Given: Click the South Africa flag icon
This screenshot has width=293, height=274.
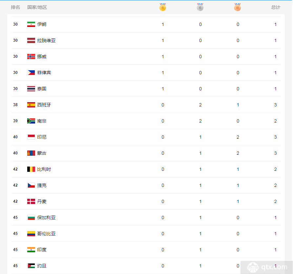Looking at the screenshot, I should 31,121.
